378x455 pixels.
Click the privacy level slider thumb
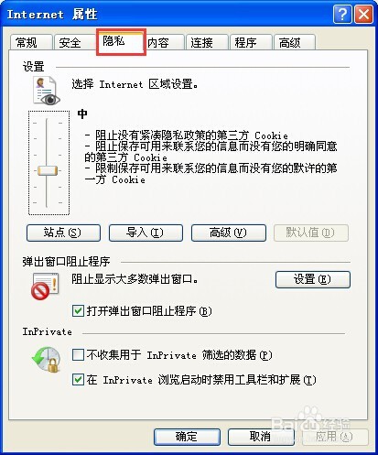point(48,170)
